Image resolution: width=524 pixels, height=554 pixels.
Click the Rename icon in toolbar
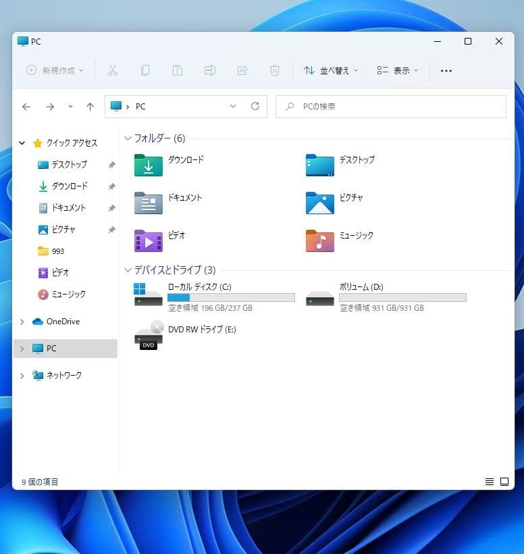tap(210, 70)
